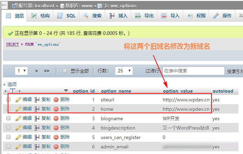
Task: Click the database icon beside www
Action: point(62,6)
